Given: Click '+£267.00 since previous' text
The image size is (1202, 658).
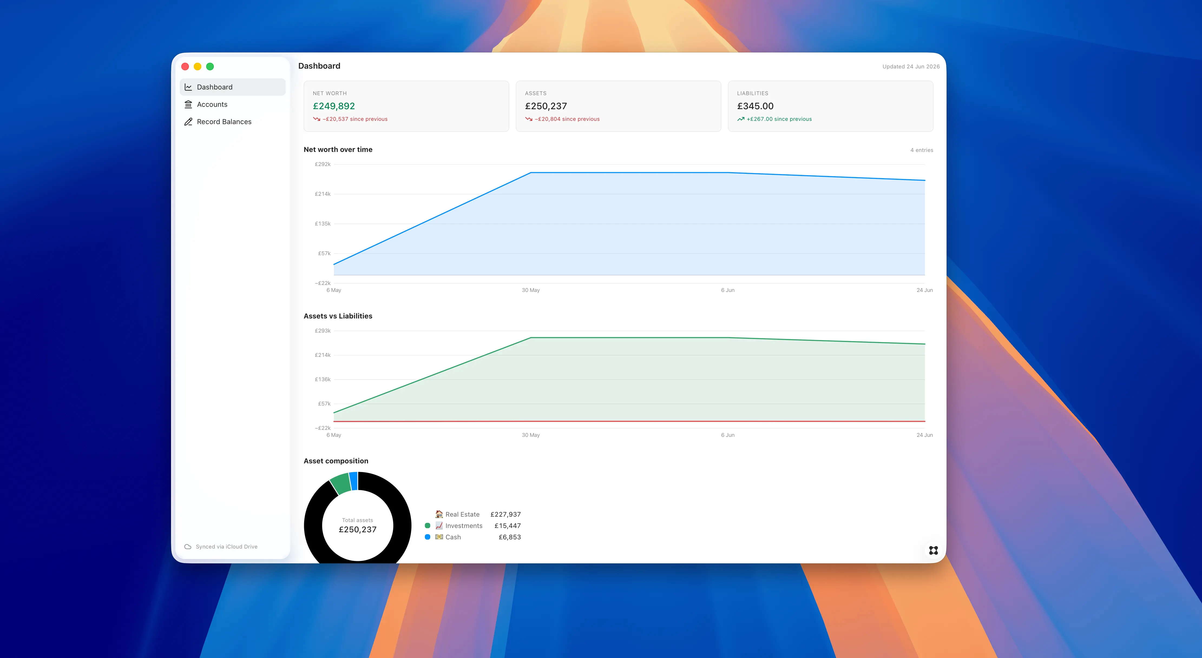Looking at the screenshot, I should 779,119.
